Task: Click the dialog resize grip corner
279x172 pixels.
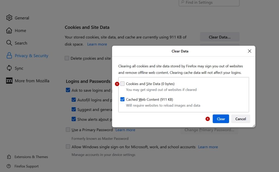Action: pos(254,126)
